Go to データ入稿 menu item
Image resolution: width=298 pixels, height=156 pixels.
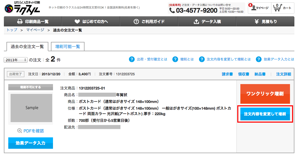point(207,21)
